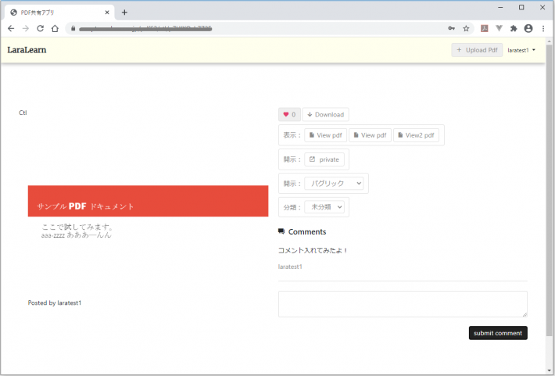
Task: Click the Download button
Action: (x=325, y=115)
